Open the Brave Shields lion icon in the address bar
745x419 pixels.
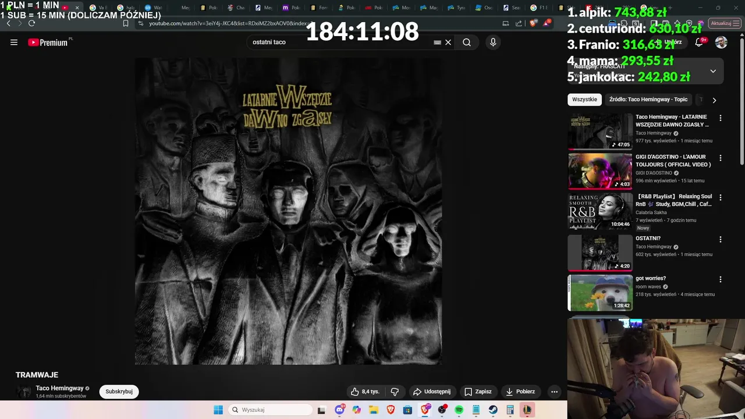pos(533,23)
